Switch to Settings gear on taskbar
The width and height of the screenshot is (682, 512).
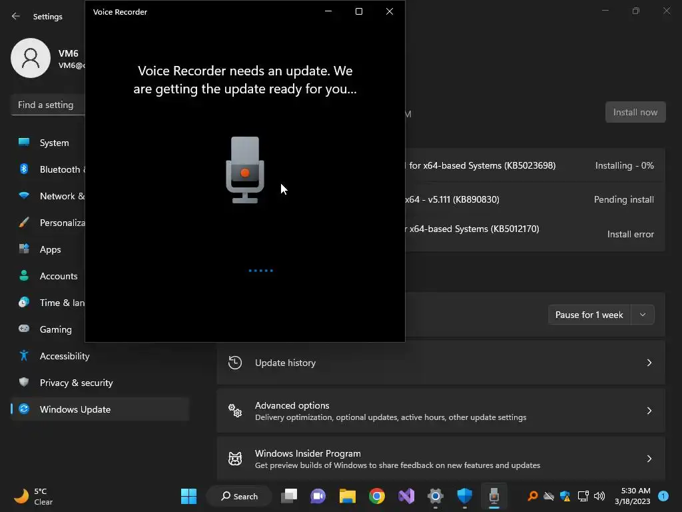[x=436, y=496]
